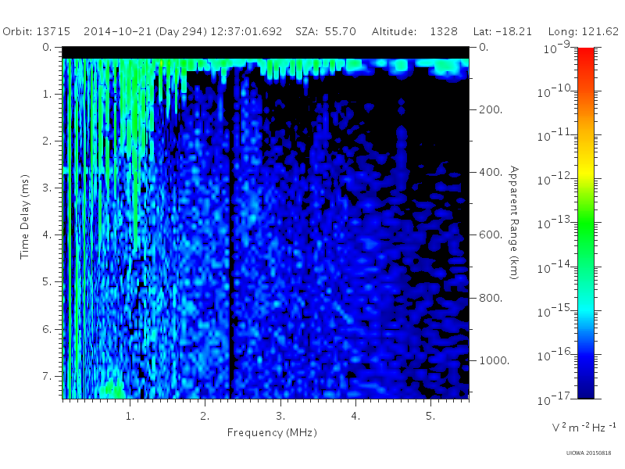Click apparent range tick label '1000.'

coord(494,360)
